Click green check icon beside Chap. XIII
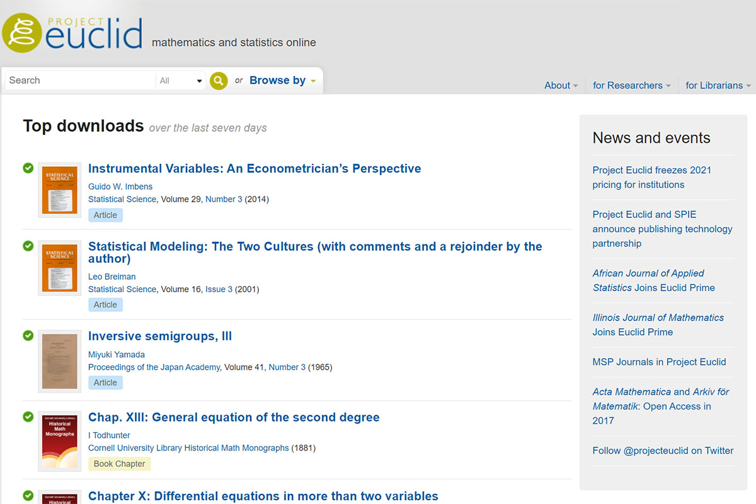756x504 pixels. click(x=28, y=416)
